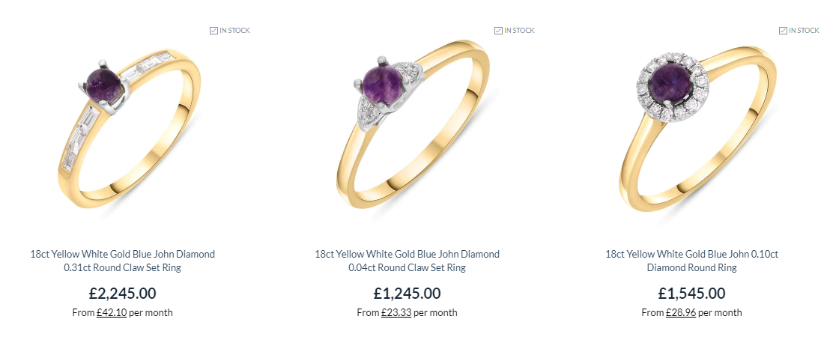The height and width of the screenshot is (337, 830).
Task: Click the in-stock checkmark icon above the 0.10ct halo ring
Action: [783, 31]
